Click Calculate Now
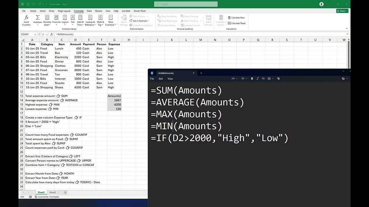Viewport: 369px width, 207px height. coord(236,18)
